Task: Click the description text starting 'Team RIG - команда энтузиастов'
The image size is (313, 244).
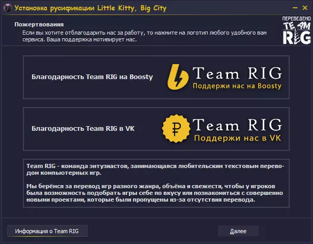Action: point(155,170)
